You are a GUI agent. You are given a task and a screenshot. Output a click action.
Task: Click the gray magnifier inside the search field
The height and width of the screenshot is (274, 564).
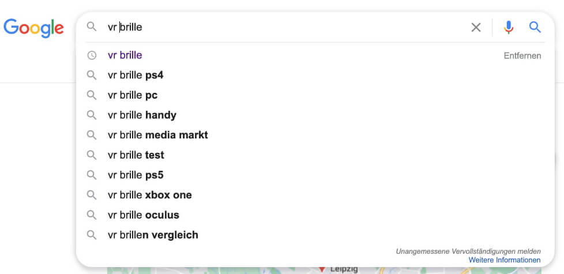click(92, 27)
